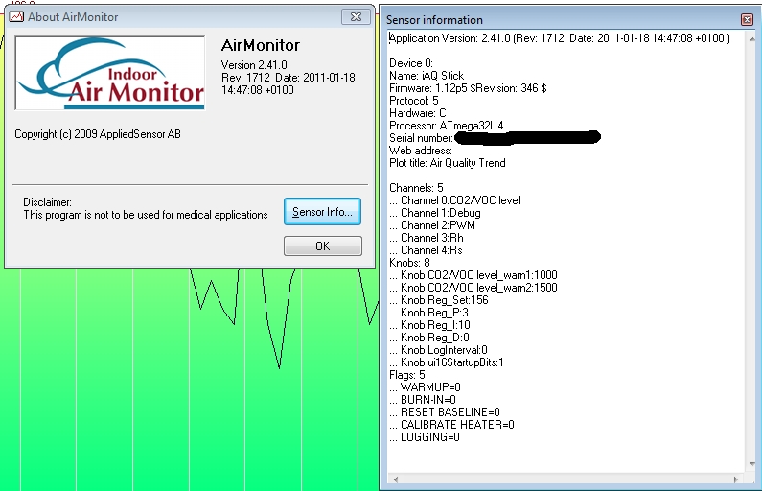Click the AirMonitor title bar chart icon

pyautogui.click(x=16, y=16)
